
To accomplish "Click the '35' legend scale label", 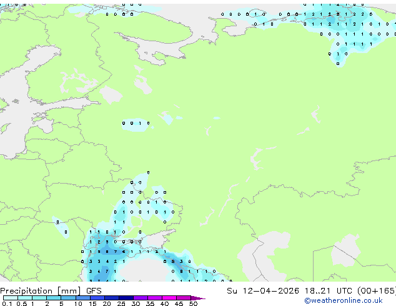I will [150, 304].
